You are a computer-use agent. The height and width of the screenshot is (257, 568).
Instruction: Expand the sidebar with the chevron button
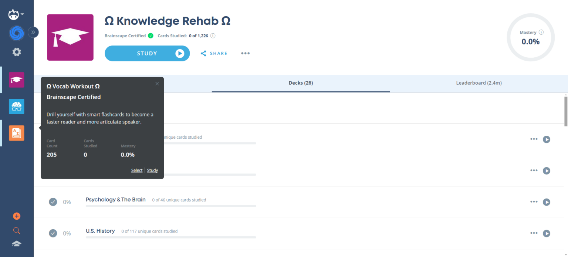(33, 32)
